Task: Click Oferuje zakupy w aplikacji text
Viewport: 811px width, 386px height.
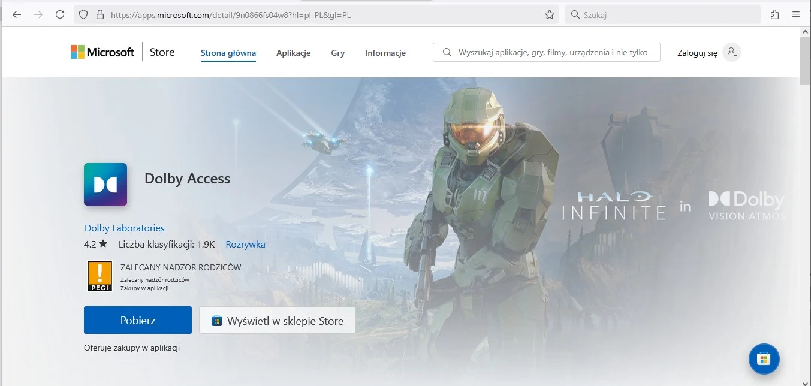Action: point(132,348)
